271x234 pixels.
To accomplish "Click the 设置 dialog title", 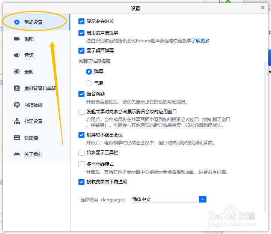I will click(x=135, y=9).
